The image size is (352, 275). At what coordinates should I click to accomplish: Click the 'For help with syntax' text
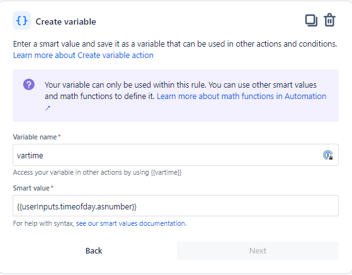click(x=43, y=223)
